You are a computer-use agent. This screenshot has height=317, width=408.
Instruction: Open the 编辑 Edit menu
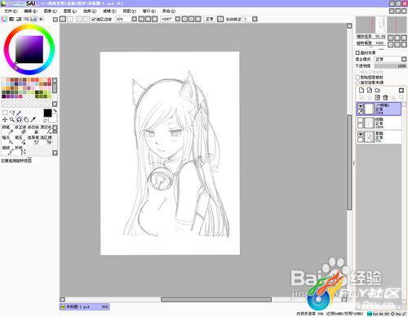click(30, 11)
